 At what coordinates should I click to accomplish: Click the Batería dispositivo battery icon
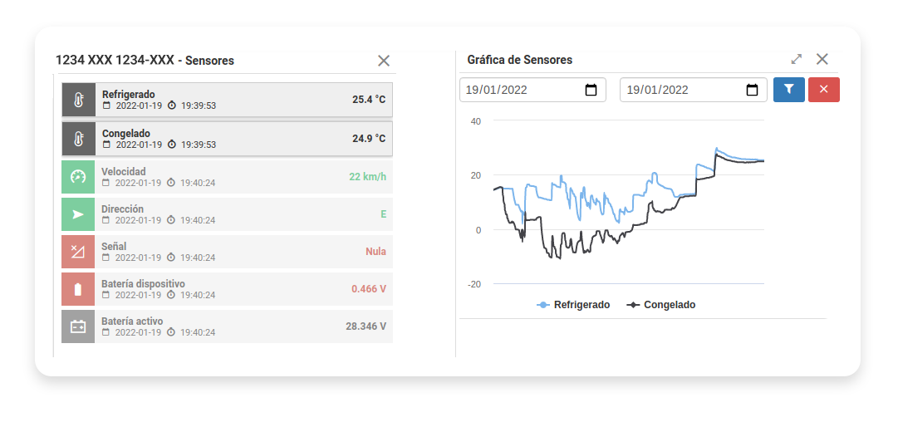[78, 289]
